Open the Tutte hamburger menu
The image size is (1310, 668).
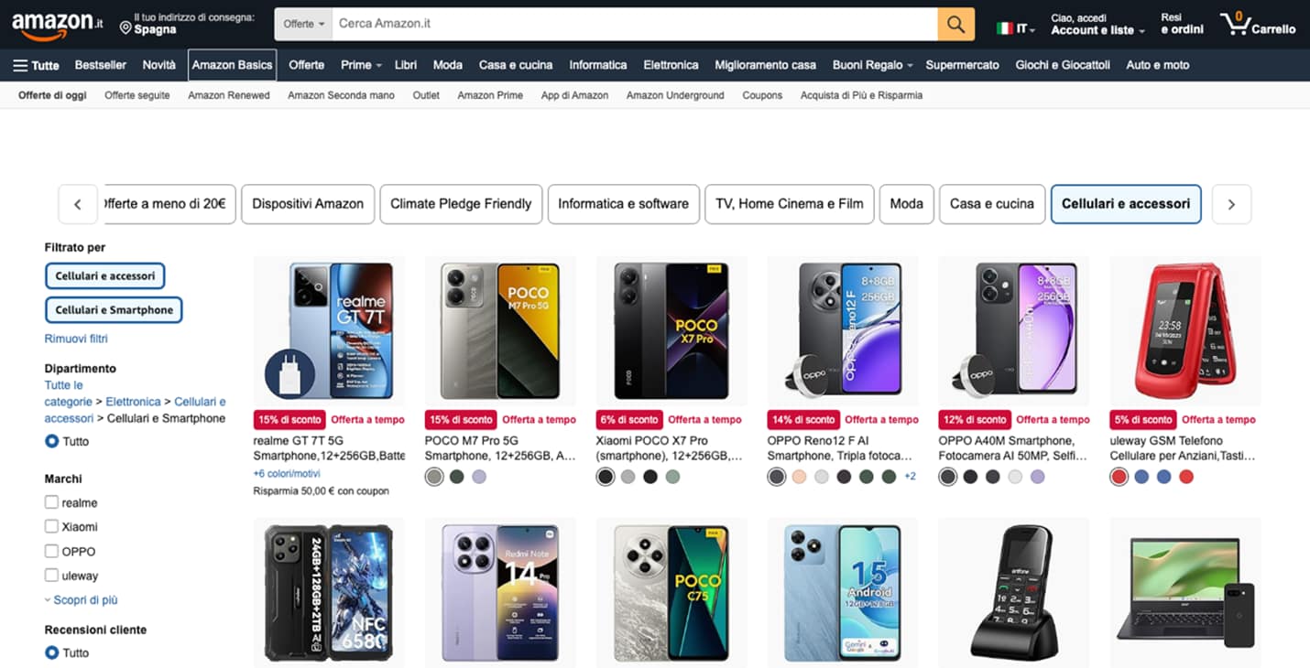(36, 65)
